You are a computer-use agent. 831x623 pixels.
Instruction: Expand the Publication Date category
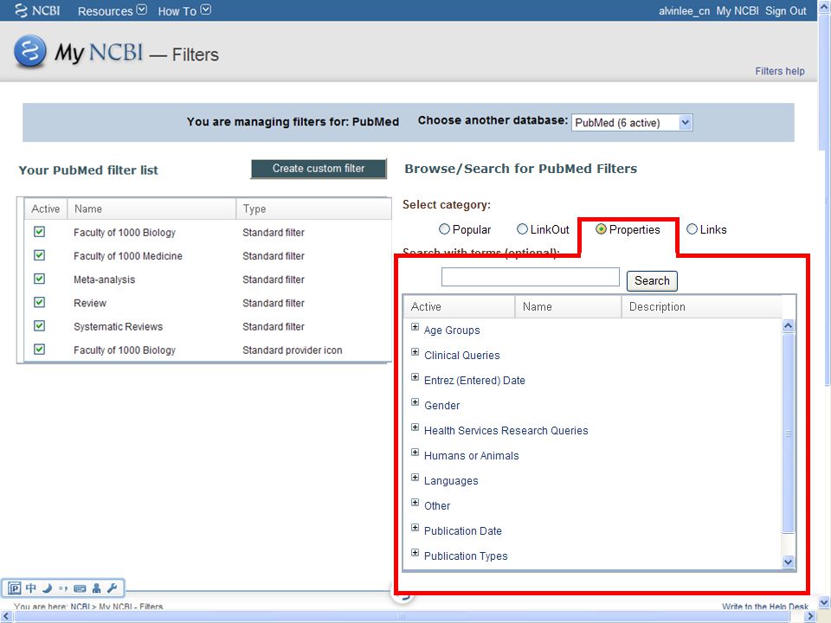(x=415, y=528)
